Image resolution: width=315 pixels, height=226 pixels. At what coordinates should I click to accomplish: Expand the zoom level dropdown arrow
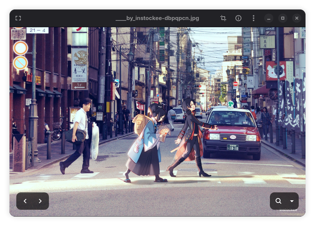292,201
